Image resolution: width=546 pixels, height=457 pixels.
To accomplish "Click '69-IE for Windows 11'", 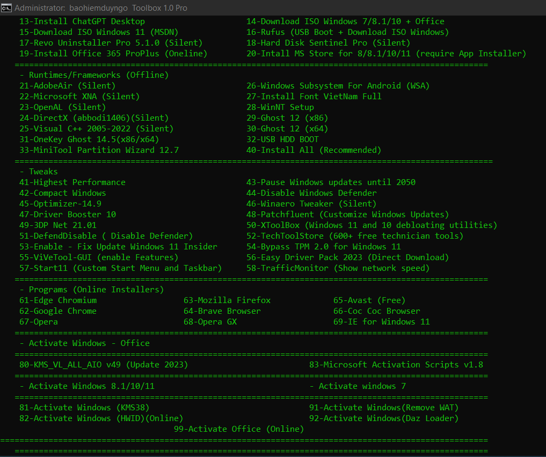I will tap(381, 322).
